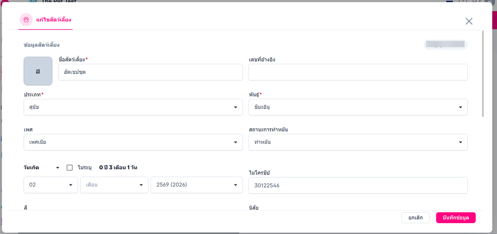Expand the วันเกิด type selector arrow
This screenshot has height=234, width=497.
[x=57, y=168]
